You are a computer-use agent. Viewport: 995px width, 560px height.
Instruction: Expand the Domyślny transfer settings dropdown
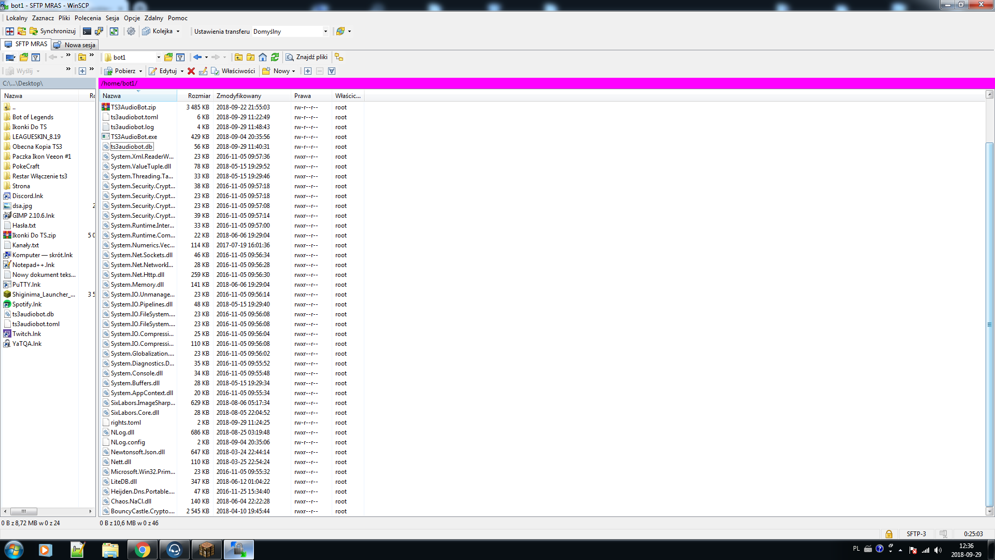pos(325,31)
